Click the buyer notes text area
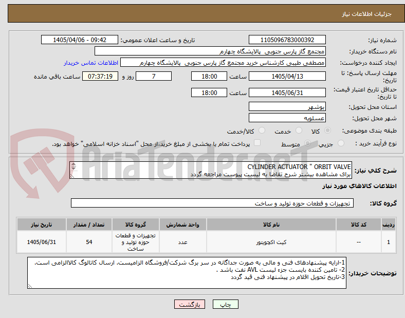The width and height of the screenshot is (405, 318). (x=187, y=273)
